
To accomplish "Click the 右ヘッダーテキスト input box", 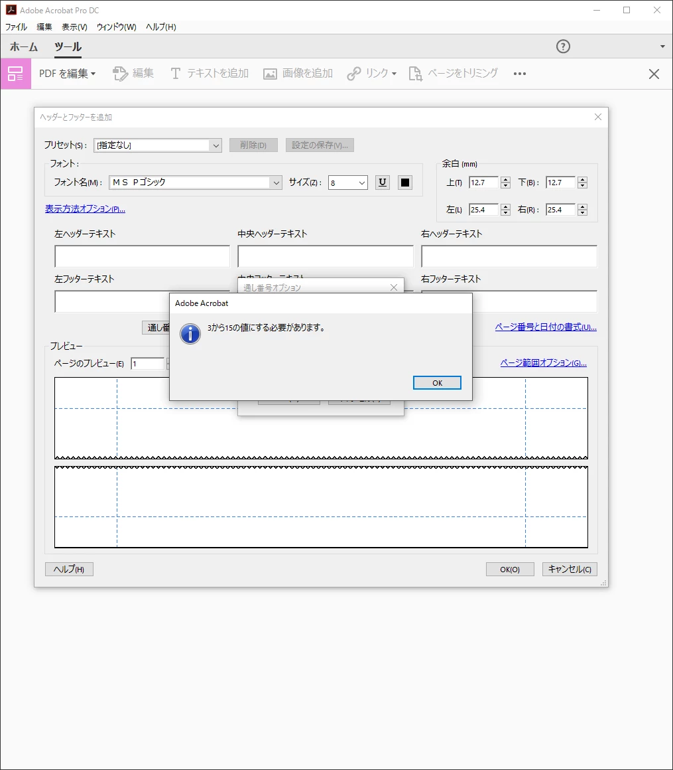I will [x=509, y=256].
